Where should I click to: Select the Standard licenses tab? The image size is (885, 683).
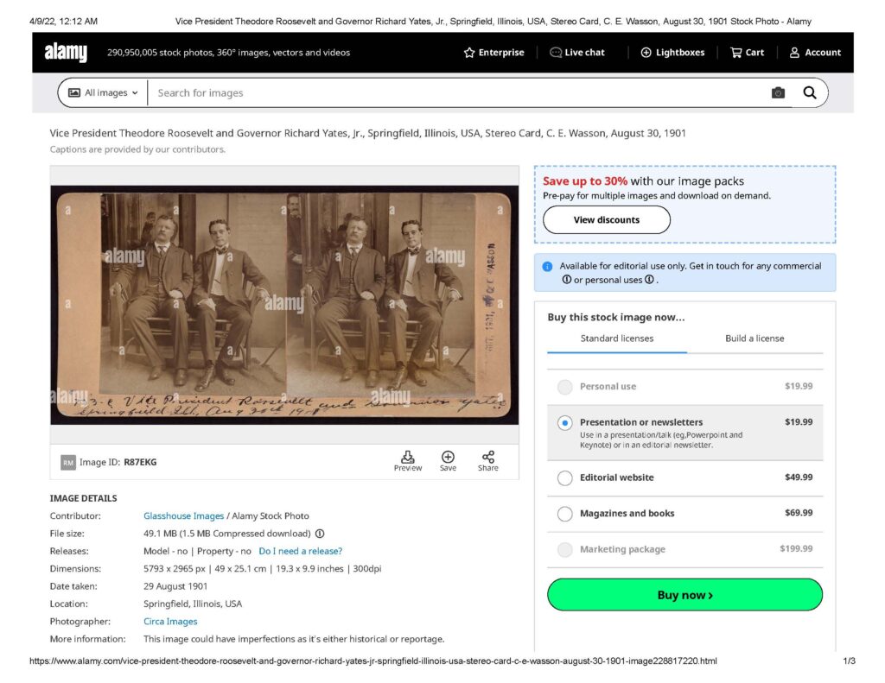click(616, 338)
